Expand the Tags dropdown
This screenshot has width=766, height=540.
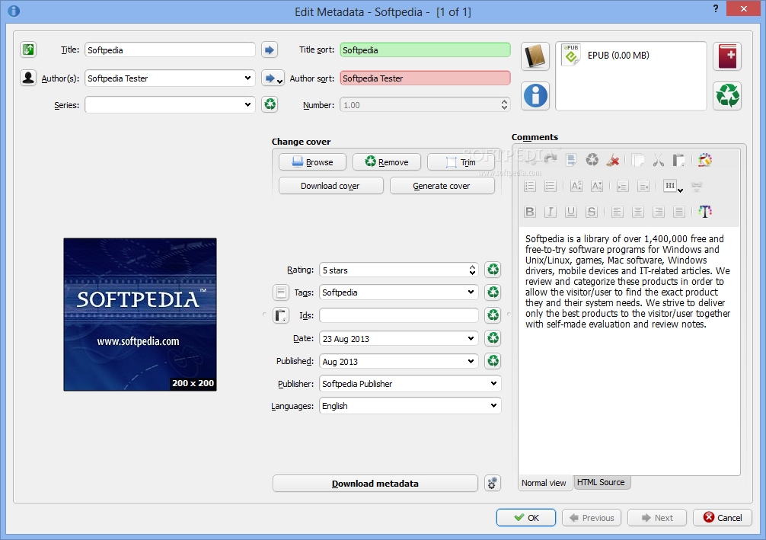point(471,292)
